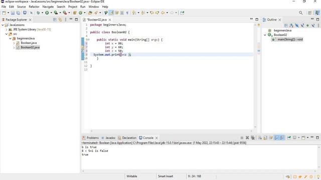321x180 pixels.
Task: Toggle Scroll Lock in Console toolbar
Action: [x=265, y=138]
